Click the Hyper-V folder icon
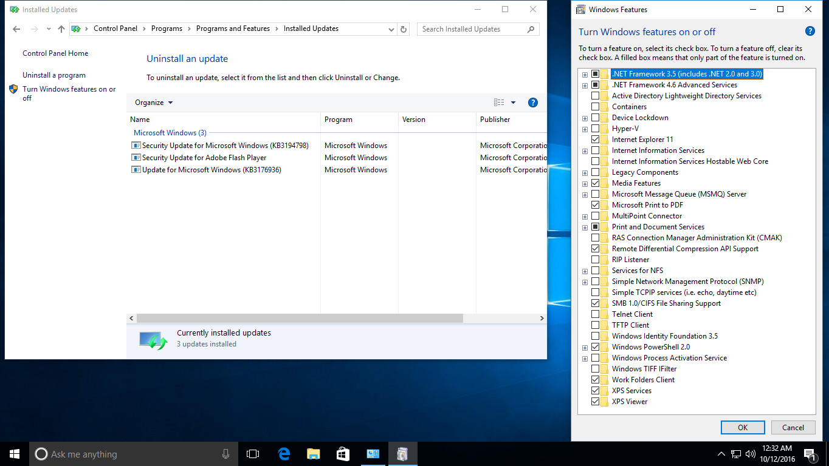 coord(605,129)
